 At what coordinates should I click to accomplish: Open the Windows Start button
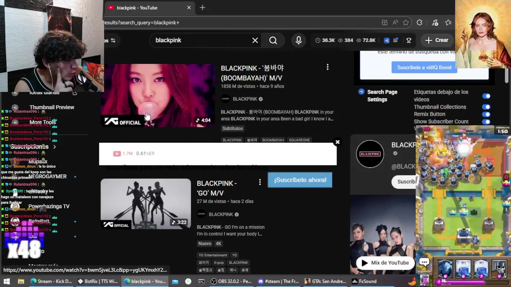click(x=7, y=281)
